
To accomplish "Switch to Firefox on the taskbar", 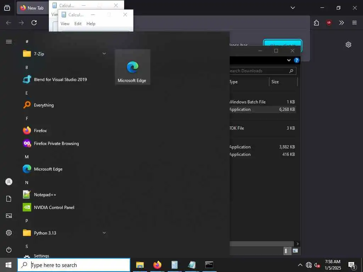I will coord(157,265).
